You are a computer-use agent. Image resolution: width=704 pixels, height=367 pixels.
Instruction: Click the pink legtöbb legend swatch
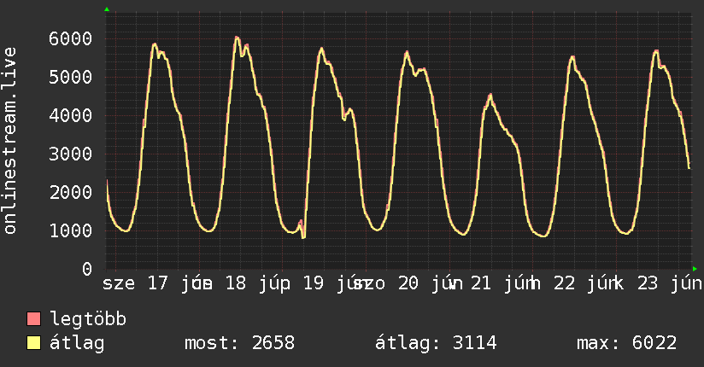pos(33,319)
